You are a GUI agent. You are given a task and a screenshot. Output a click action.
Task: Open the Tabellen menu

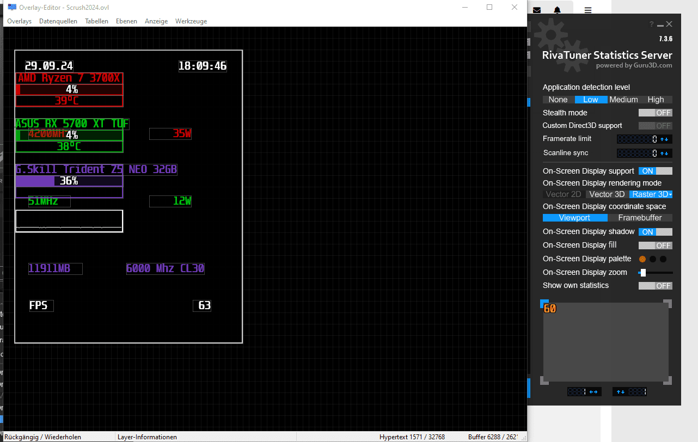[96, 21]
